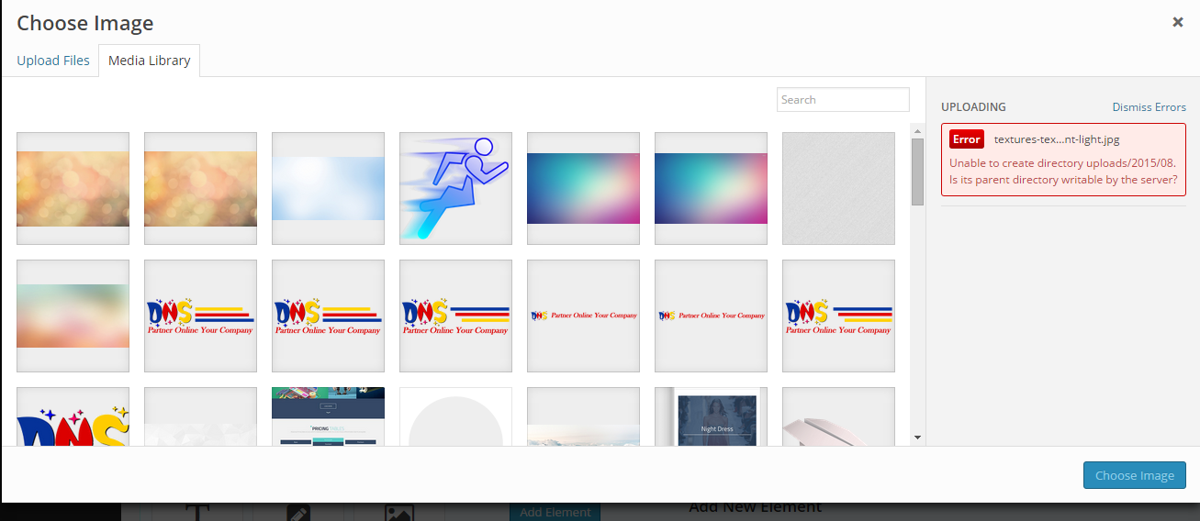Screen dimensions: 1200x521
Task: Click the Add Element button behind the dialog
Action: point(555,512)
